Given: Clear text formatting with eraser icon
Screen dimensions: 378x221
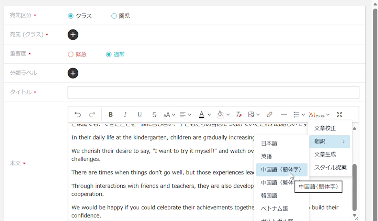Looking at the screenshot, I should click(x=239, y=115).
